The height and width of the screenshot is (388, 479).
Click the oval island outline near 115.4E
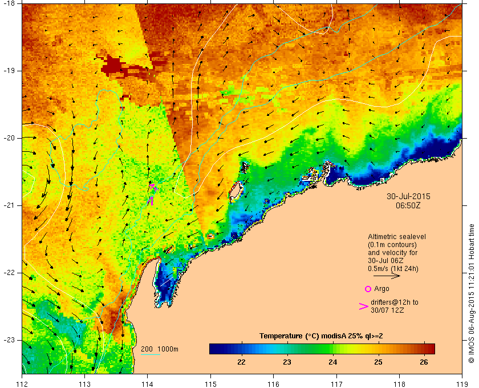pyautogui.click(x=236, y=192)
